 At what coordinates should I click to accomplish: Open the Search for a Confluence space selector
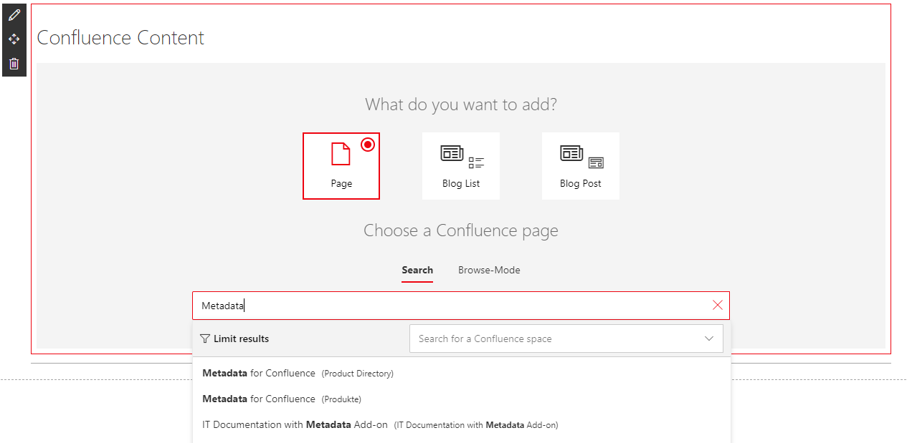tap(559, 338)
